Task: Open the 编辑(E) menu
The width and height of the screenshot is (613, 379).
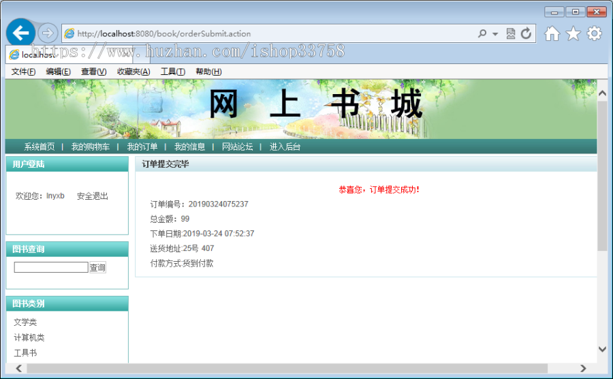Action: pos(59,72)
